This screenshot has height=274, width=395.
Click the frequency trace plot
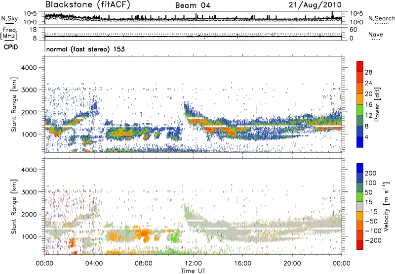(193, 34)
